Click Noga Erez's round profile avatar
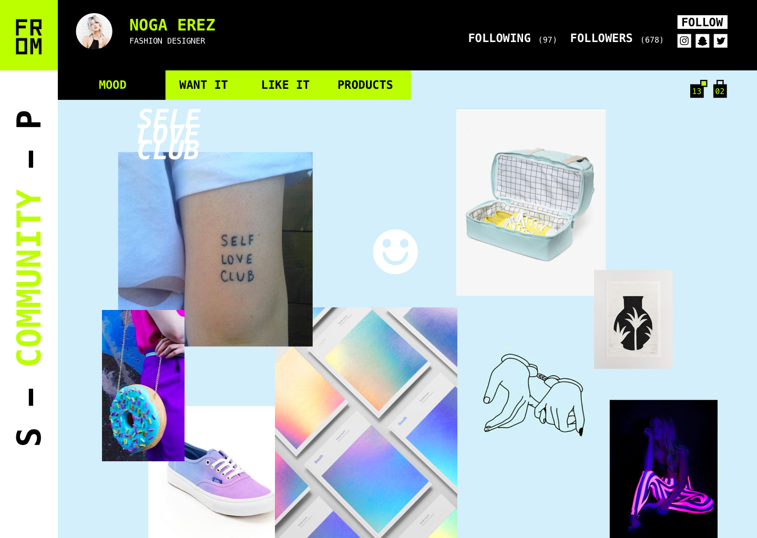Screen dimensions: 757x538 click(x=94, y=32)
